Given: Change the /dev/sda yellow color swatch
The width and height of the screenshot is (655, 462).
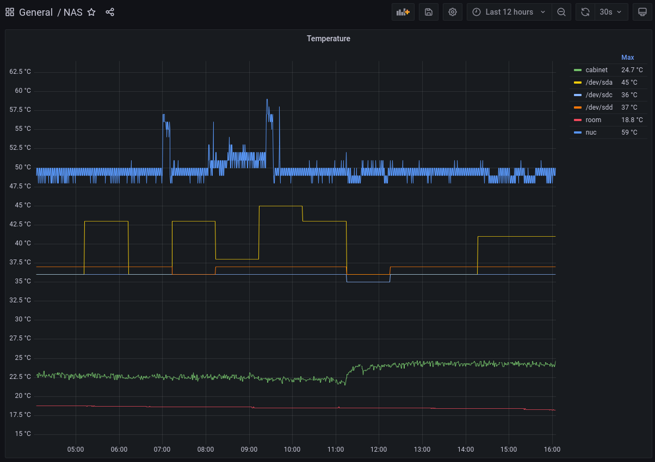Looking at the screenshot, I should pos(578,83).
